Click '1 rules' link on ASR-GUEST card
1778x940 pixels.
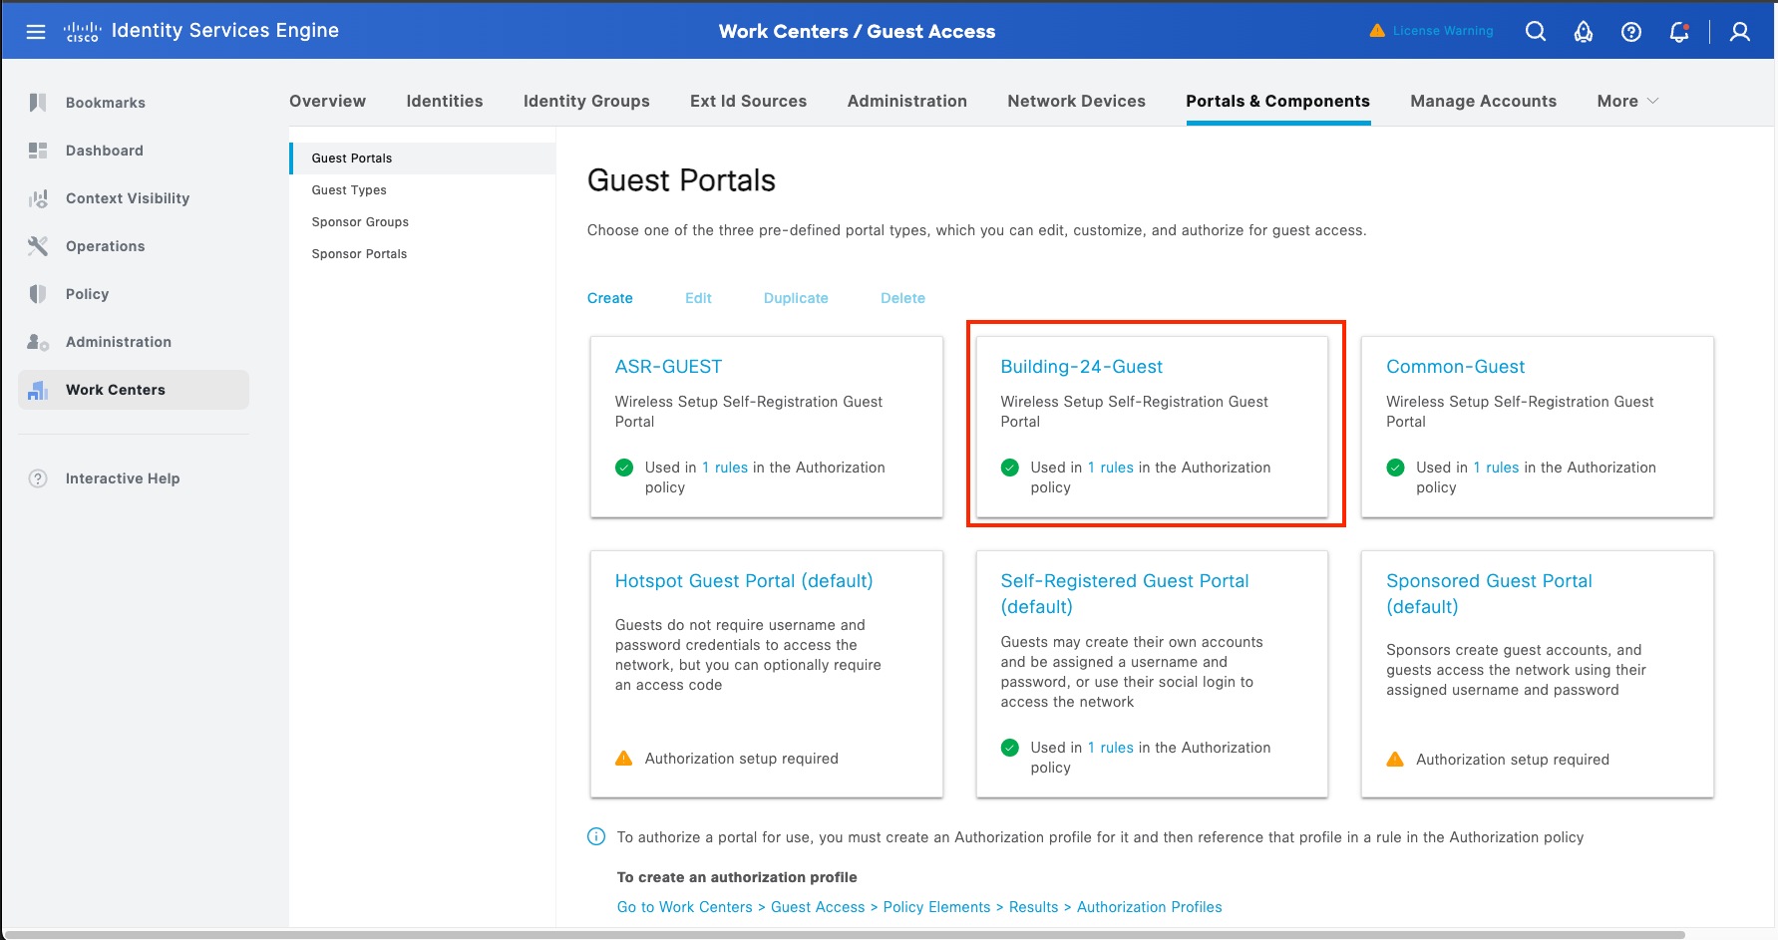(x=725, y=468)
